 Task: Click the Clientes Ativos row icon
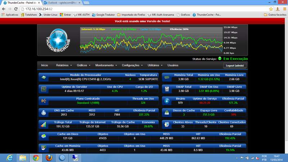(x=167, y=124)
